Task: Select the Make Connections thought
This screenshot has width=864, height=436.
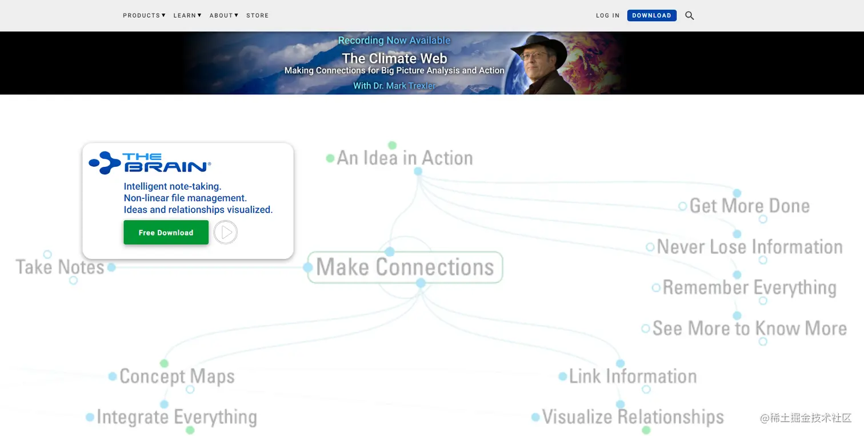Action: (405, 267)
